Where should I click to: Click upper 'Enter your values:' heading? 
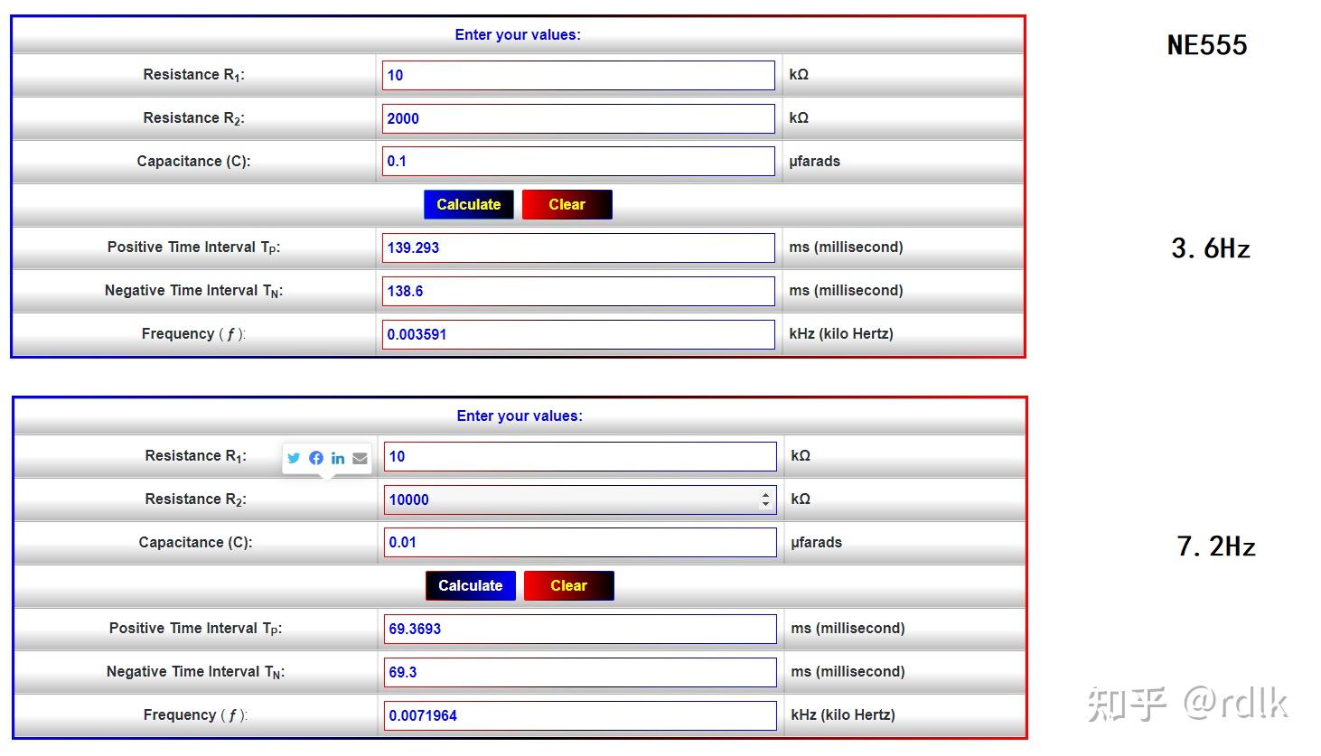518,34
